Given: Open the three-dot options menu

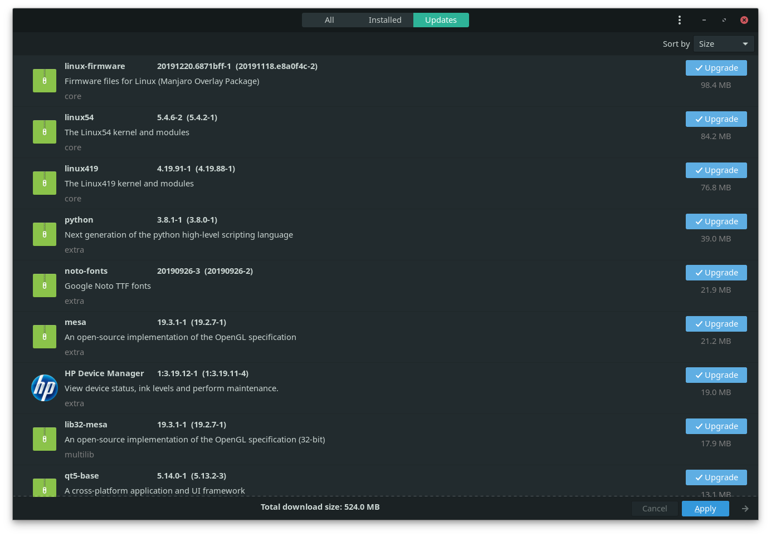Looking at the screenshot, I should (680, 20).
